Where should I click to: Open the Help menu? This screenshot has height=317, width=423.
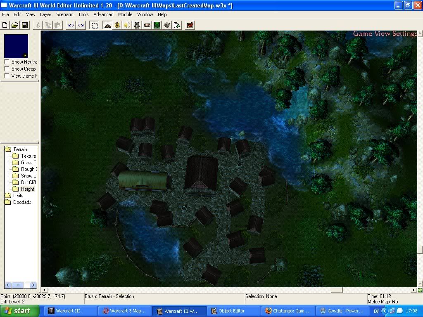click(162, 14)
